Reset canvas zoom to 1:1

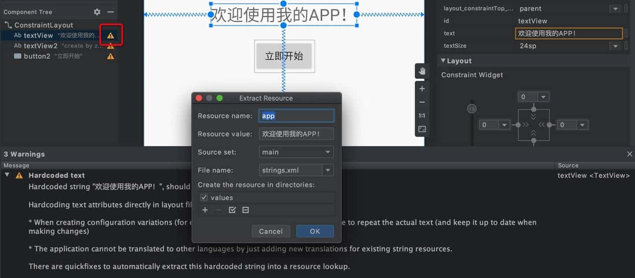[x=422, y=115]
